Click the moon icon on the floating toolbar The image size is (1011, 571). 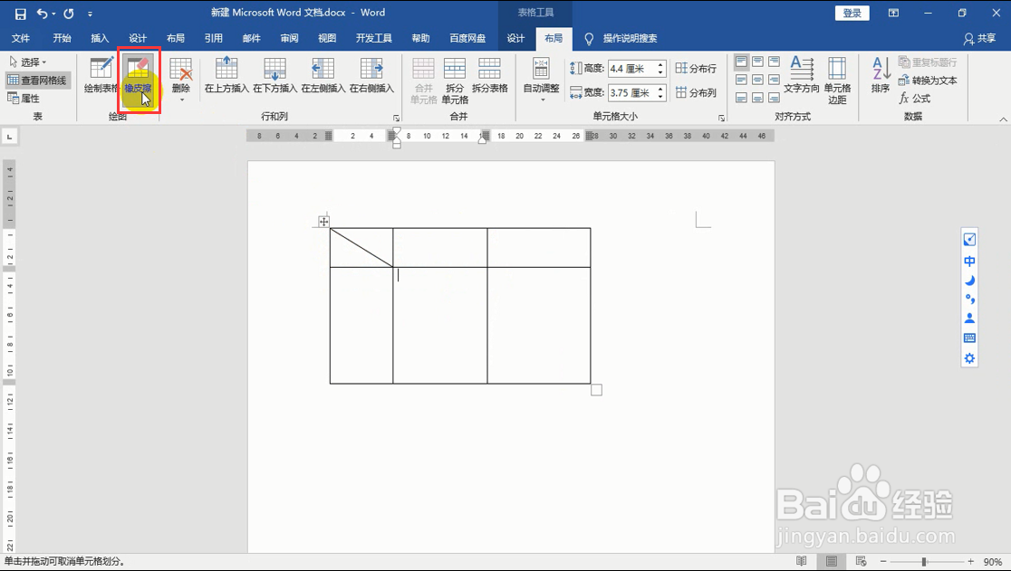(969, 281)
